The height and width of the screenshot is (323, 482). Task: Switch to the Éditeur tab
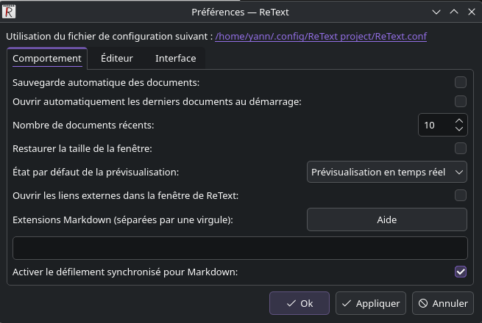[117, 58]
